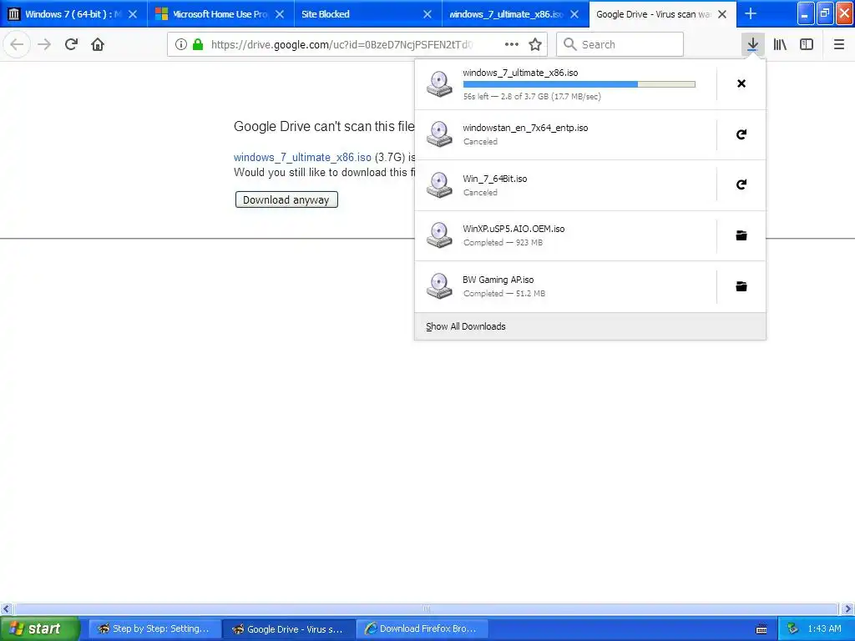The width and height of the screenshot is (855, 641).
Task: Close the Site Blocked tab
Action: click(427, 14)
